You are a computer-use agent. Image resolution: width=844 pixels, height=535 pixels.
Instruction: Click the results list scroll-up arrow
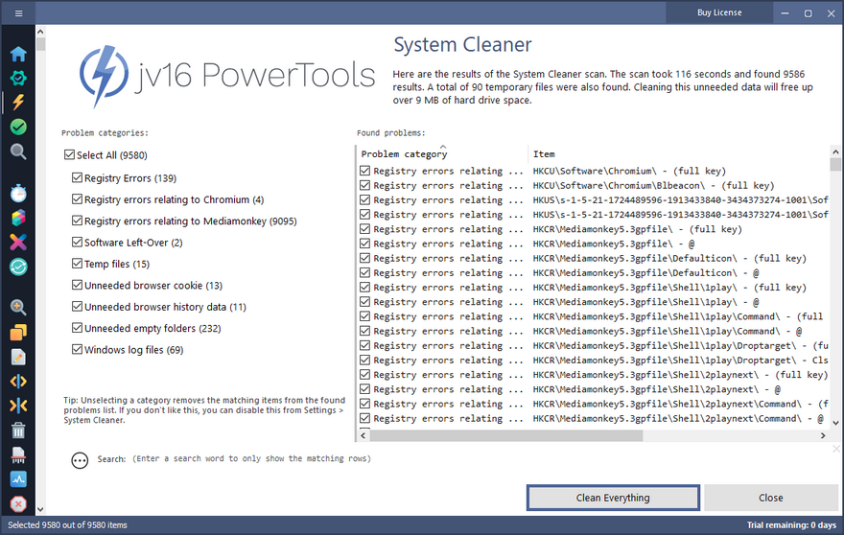(834, 151)
